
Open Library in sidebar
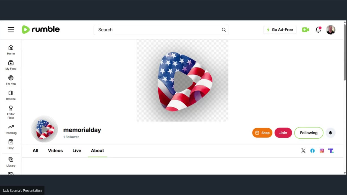click(x=11, y=162)
